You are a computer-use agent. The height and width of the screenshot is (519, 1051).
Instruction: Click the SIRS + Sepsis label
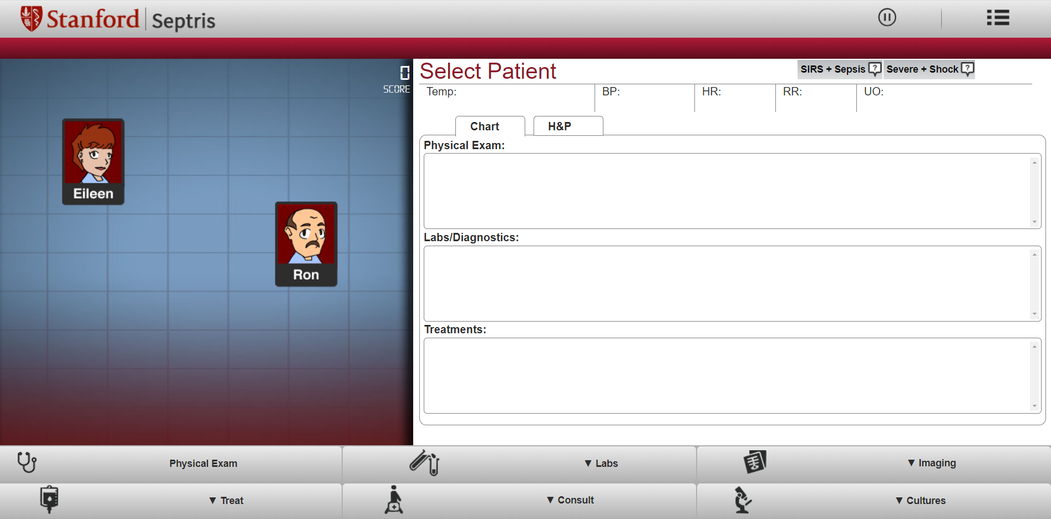[x=832, y=69]
